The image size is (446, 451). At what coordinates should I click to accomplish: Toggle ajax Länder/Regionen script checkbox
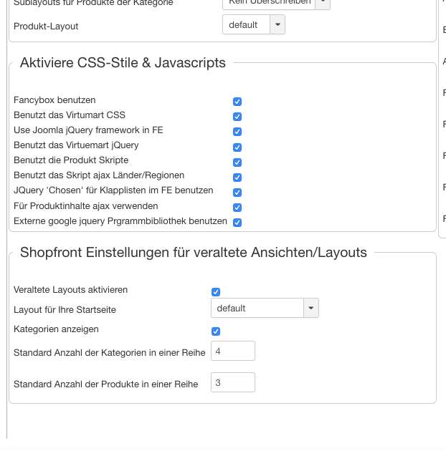[x=237, y=177]
